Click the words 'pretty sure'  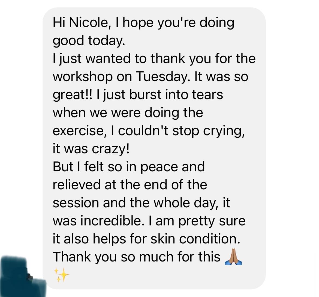212,222
